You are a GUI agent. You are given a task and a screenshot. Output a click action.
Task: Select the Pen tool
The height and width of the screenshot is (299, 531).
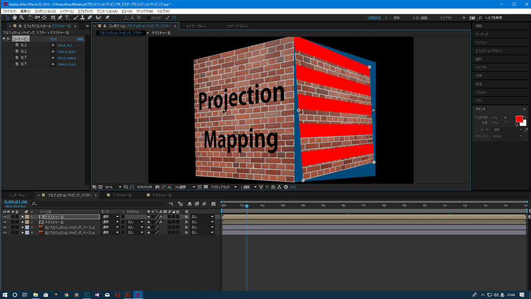tap(59, 18)
